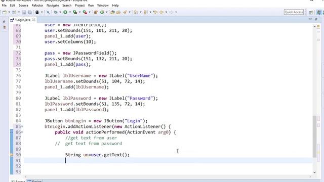Open the Back history dropdown arrow
Viewport: 324px width, 182px height.
(x=166, y=12)
